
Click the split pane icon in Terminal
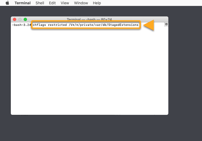(x=166, y=25)
